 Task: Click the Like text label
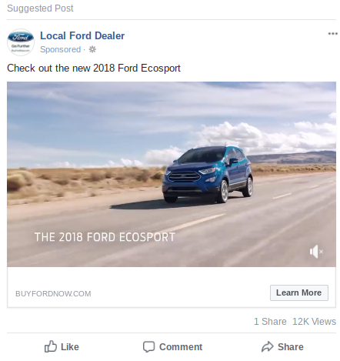point(70,347)
